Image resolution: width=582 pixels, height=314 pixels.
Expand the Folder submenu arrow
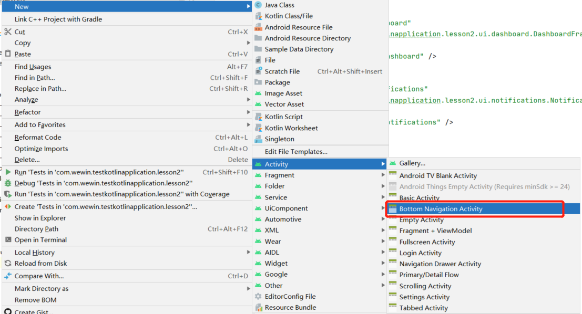click(x=383, y=186)
